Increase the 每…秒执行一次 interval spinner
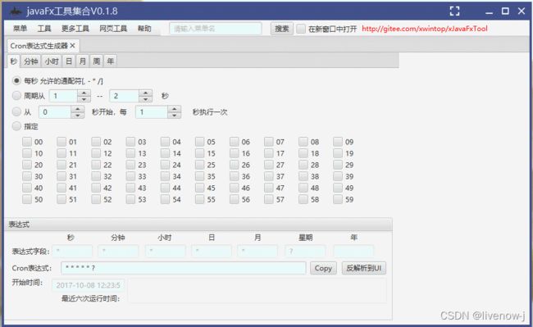Viewport: 533px width, 327px height. [175, 109]
